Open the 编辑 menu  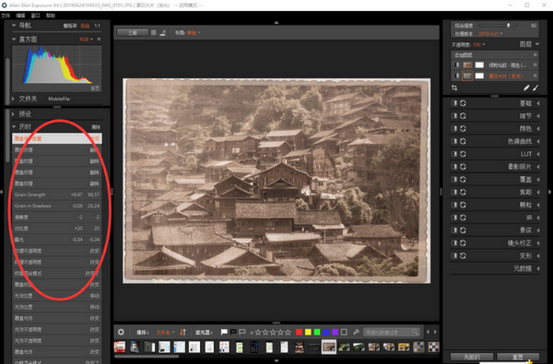pos(21,15)
